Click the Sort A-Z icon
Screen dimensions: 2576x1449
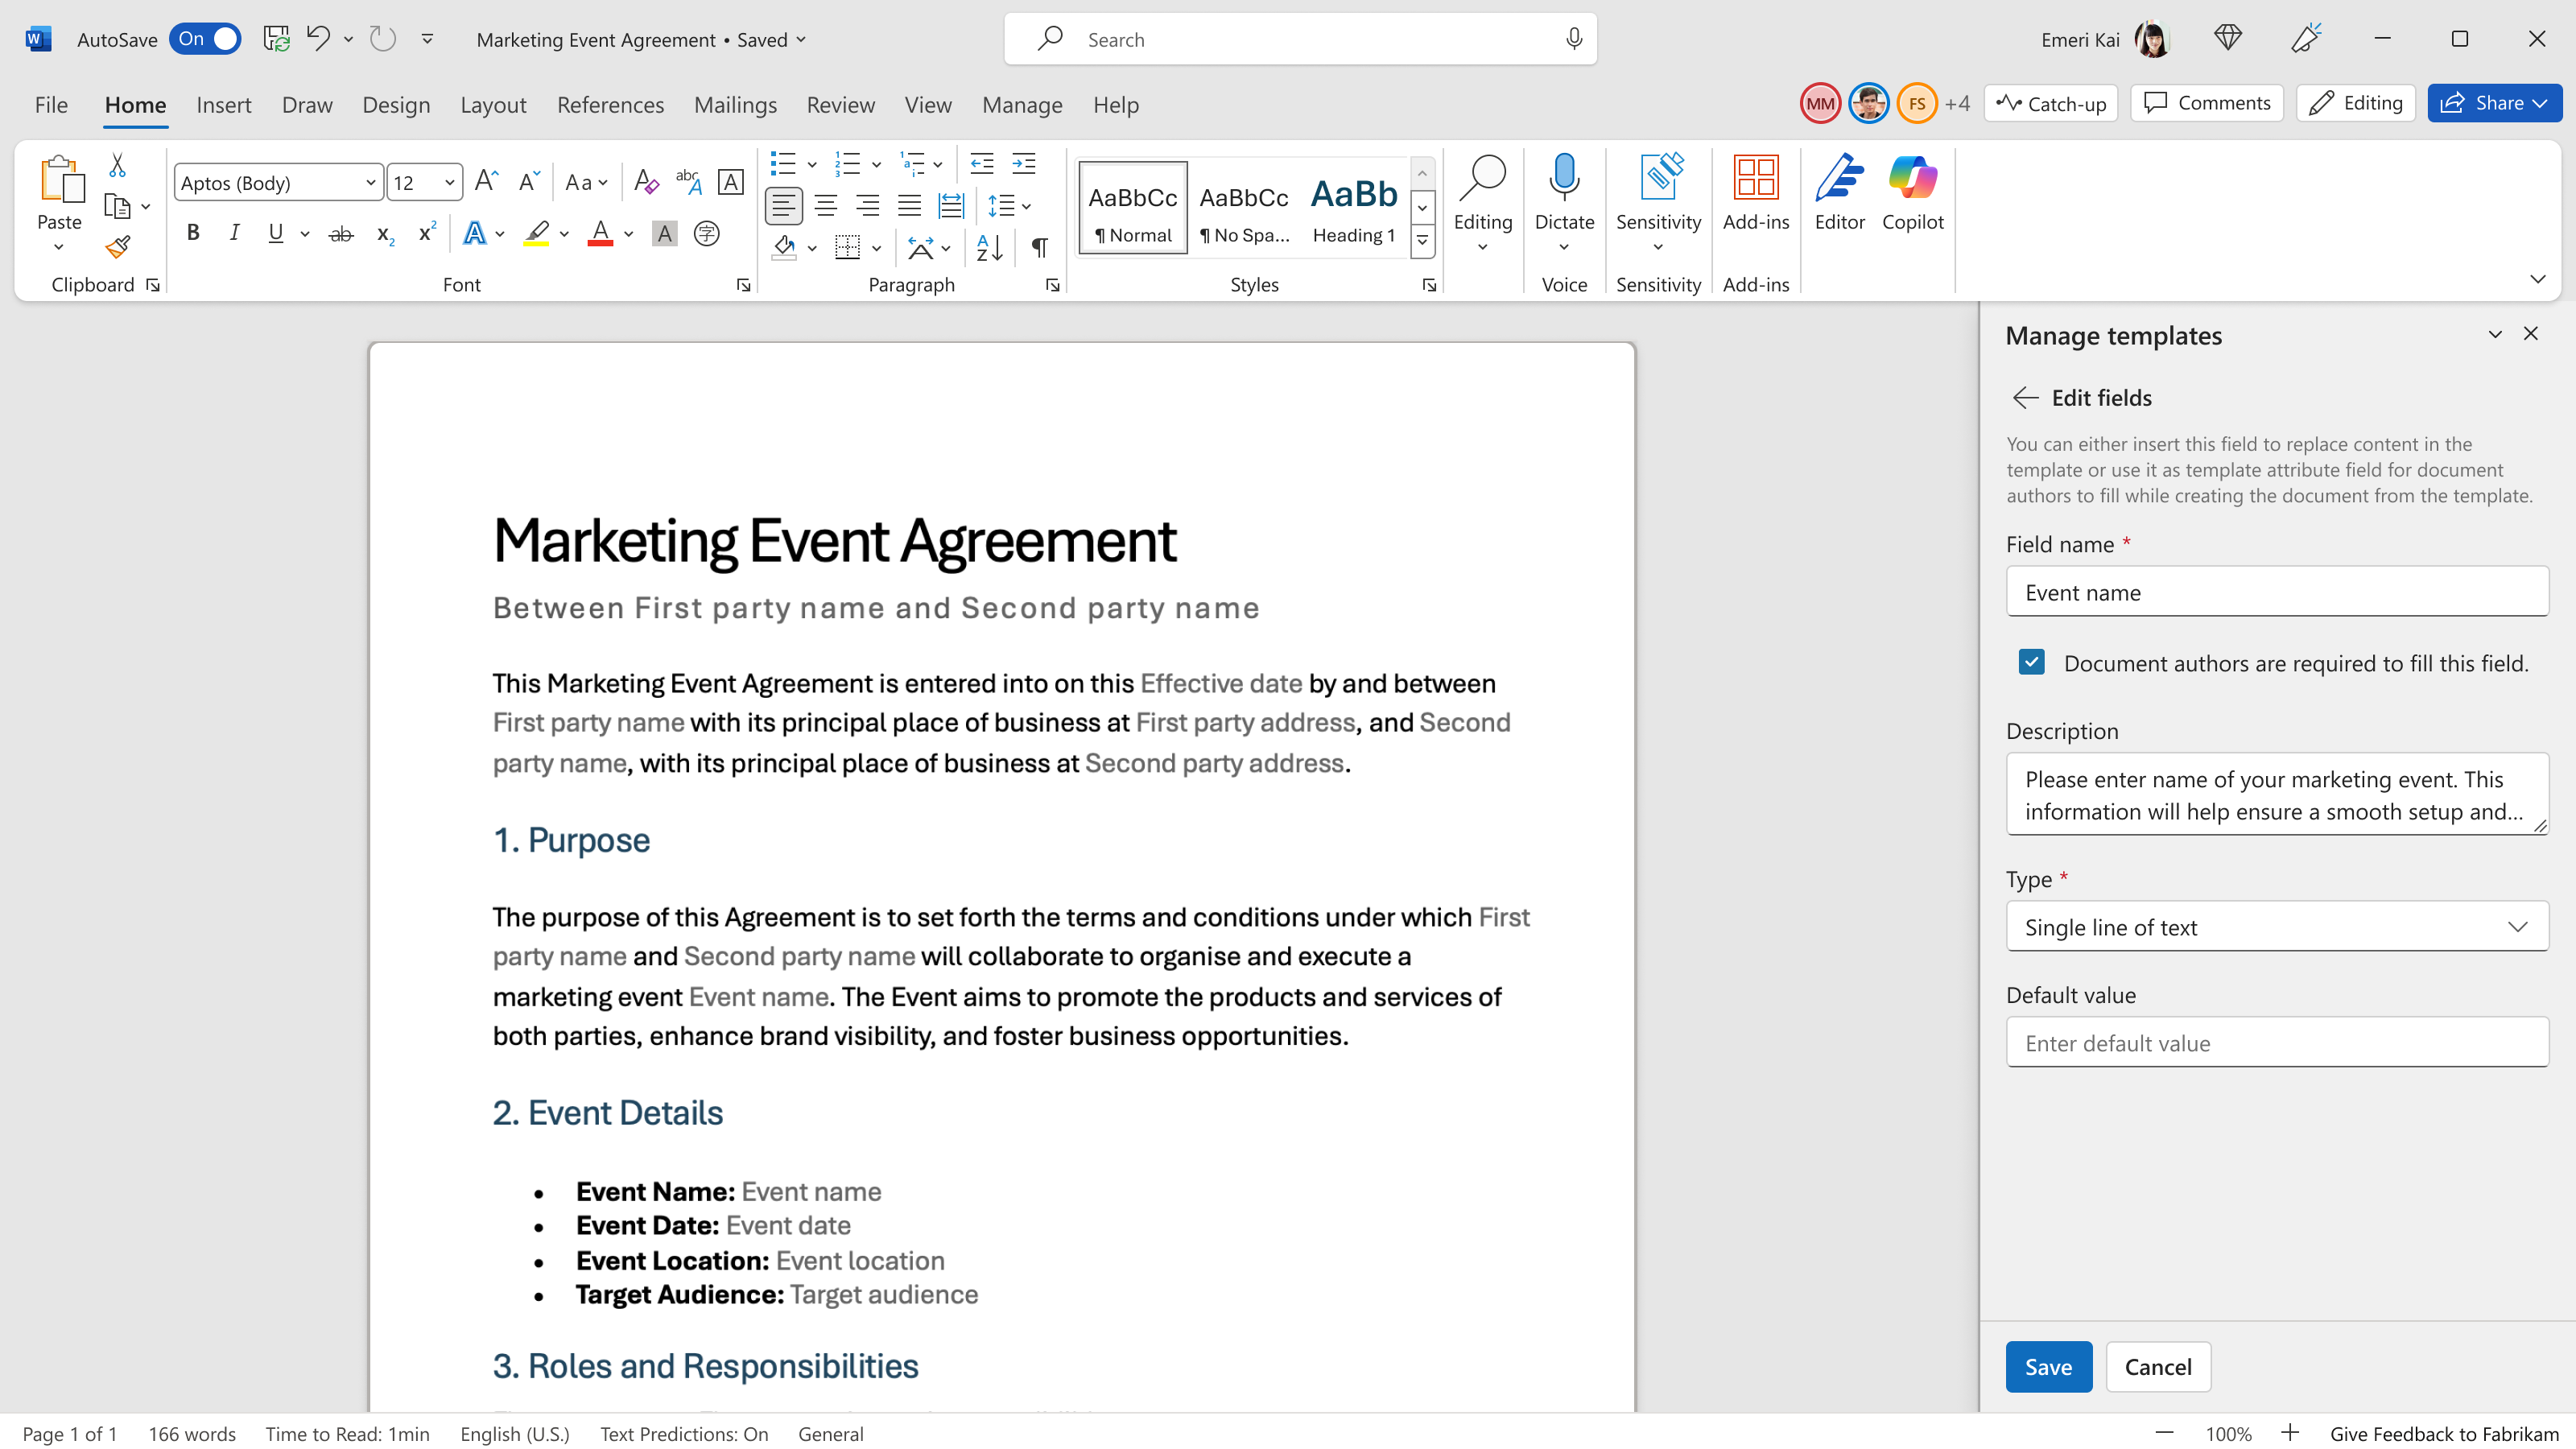click(x=989, y=247)
